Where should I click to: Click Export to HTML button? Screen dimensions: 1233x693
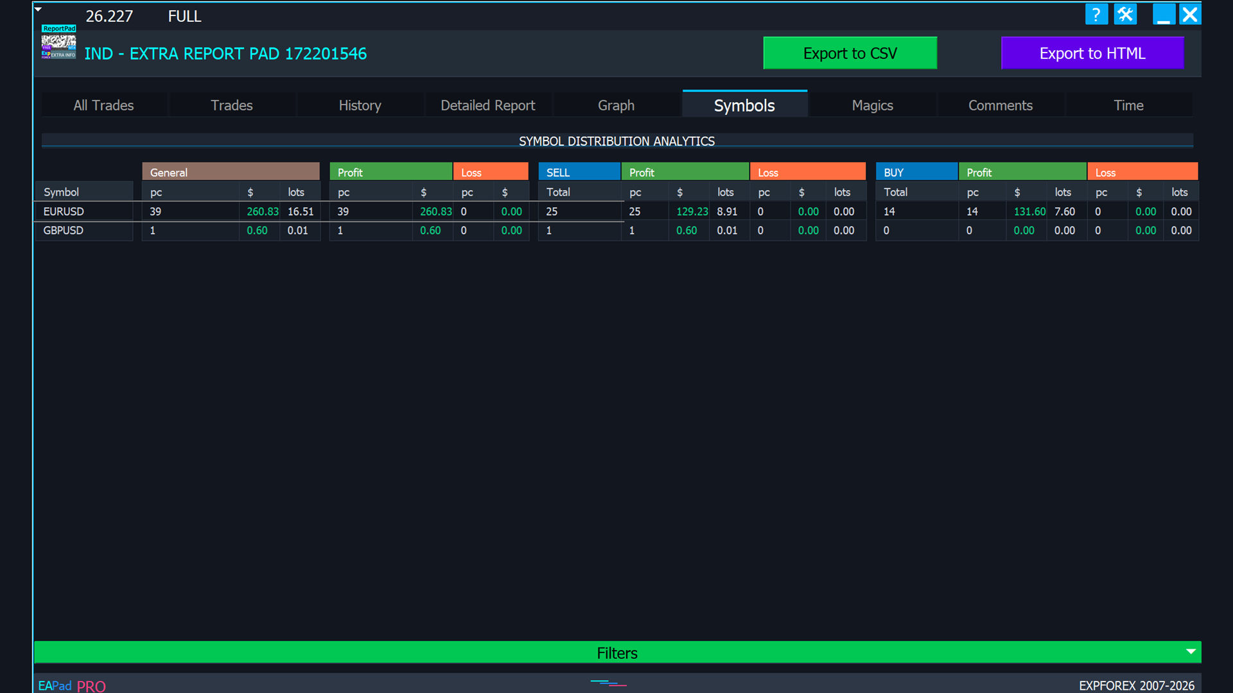point(1092,53)
